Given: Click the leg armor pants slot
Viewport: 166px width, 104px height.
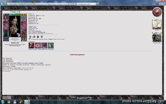Looking at the screenshot, I should tap(24, 33).
